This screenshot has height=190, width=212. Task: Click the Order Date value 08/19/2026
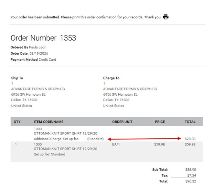tap(39, 53)
